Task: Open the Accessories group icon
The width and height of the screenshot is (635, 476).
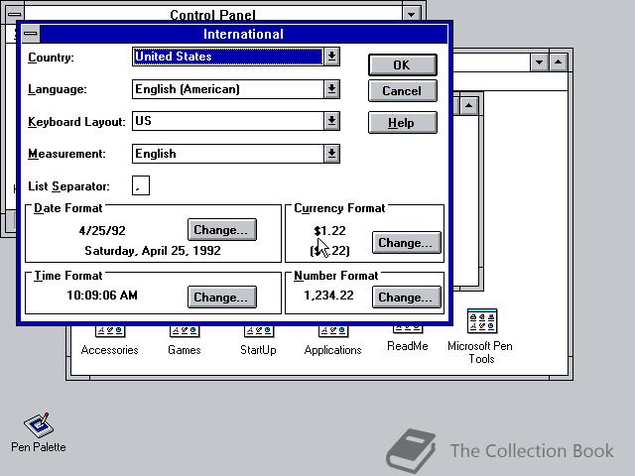Action: (110, 341)
